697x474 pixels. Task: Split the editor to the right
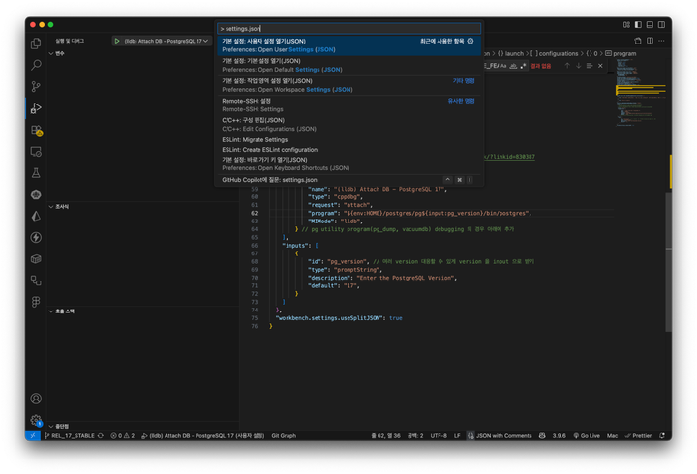coord(650,41)
